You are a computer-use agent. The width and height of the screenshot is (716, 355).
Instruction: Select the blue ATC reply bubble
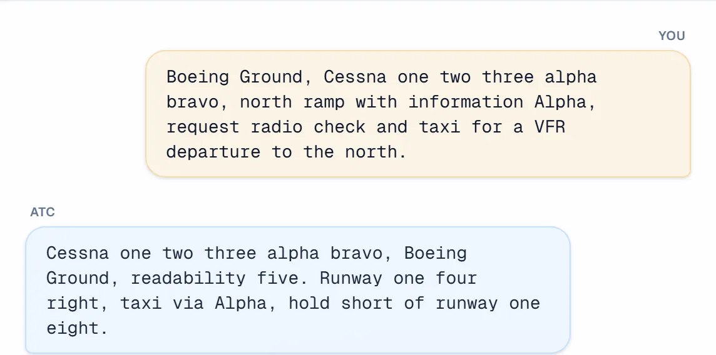[x=298, y=290]
